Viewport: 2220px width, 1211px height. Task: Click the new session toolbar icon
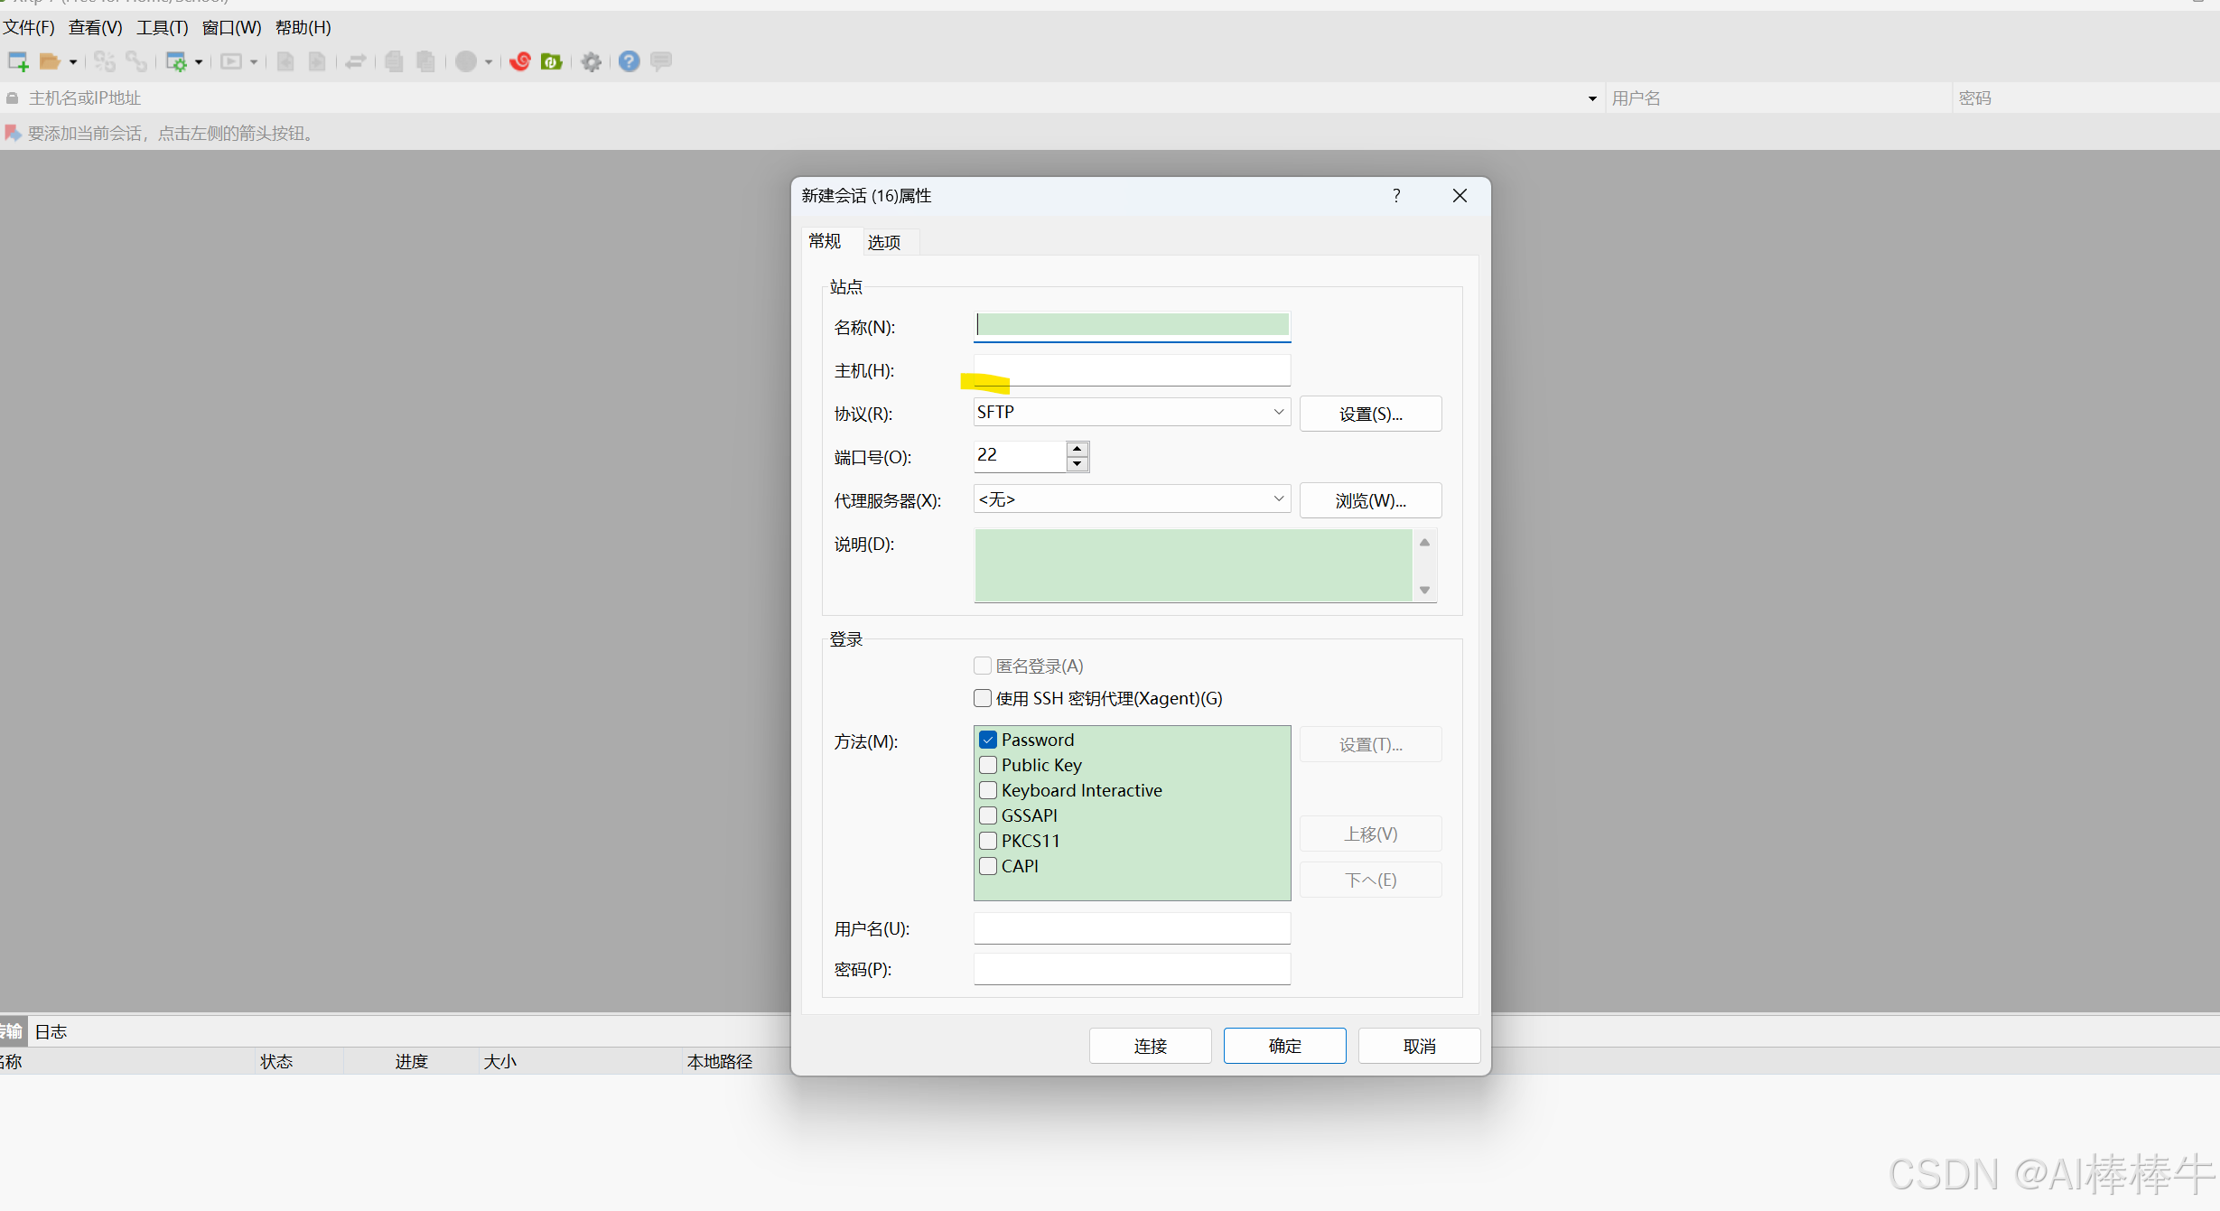[18, 61]
